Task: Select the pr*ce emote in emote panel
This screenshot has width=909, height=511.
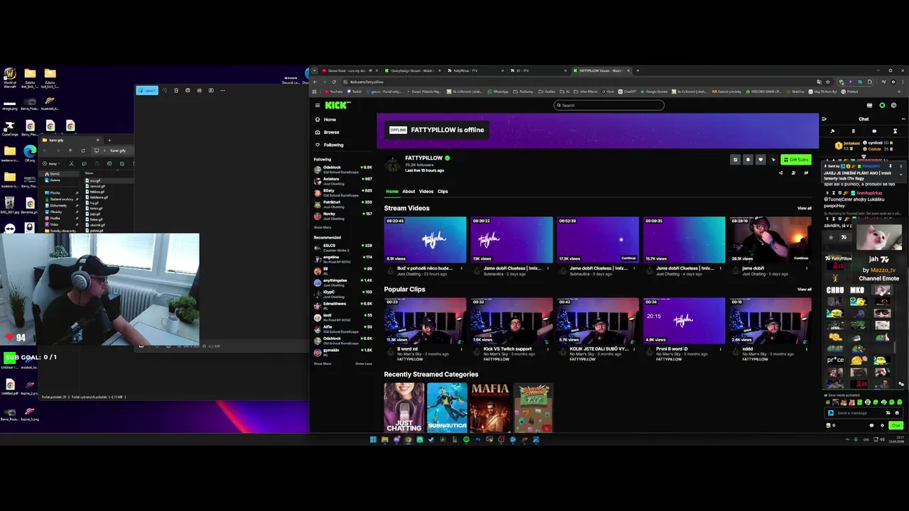Action: coord(835,360)
